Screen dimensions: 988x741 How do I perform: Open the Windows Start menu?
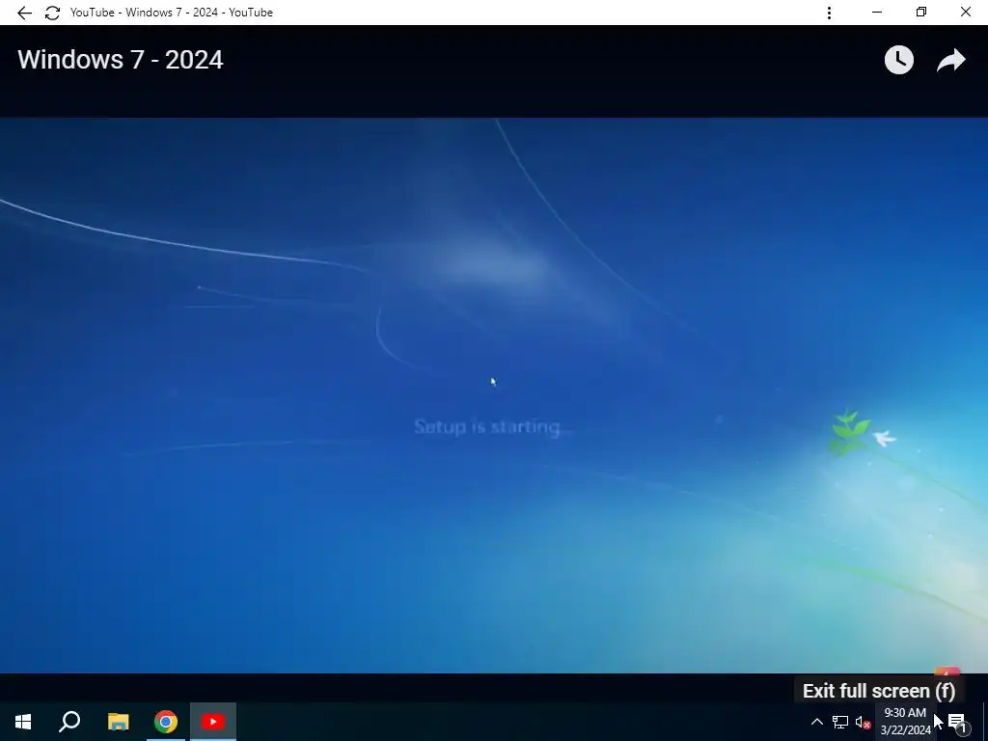tap(23, 722)
